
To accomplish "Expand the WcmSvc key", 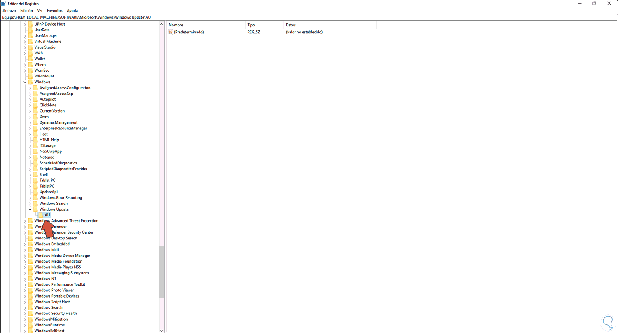I will [25, 70].
